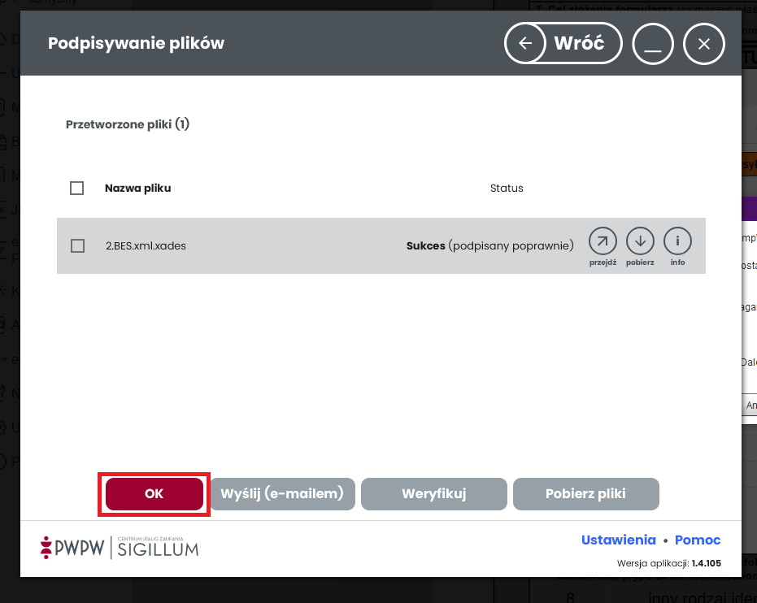Check the box for 2.BES.xml.xades

(78, 245)
